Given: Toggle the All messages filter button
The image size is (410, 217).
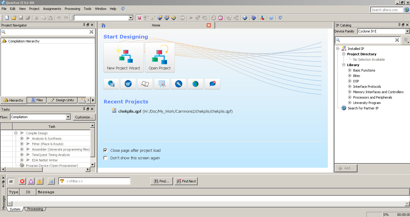Looking at the screenshot, I should tap(11, 181).
